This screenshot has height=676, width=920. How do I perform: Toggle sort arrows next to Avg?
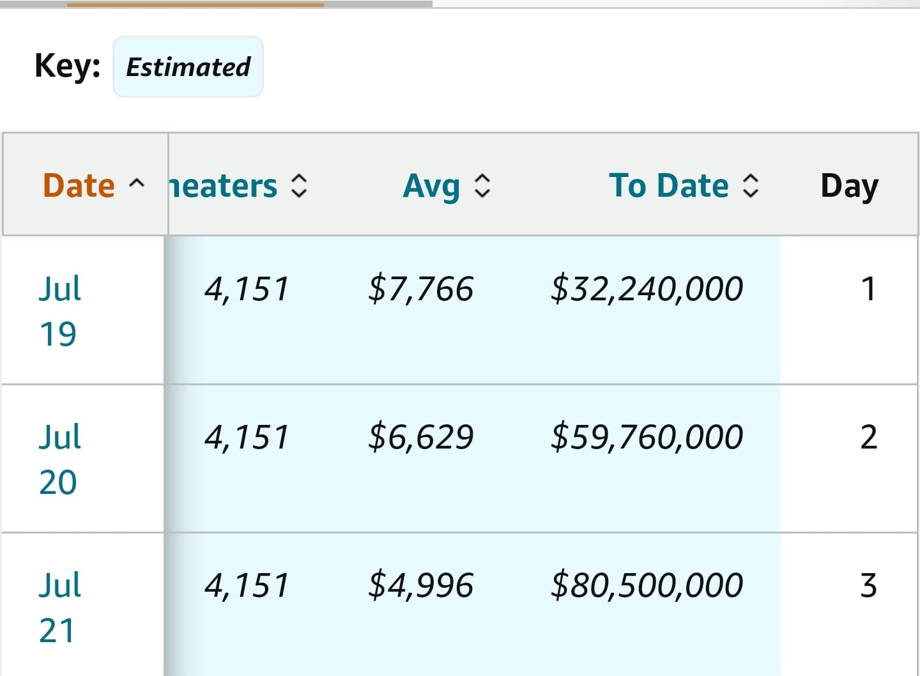click(482, 186)
